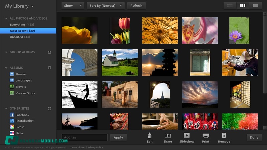Image resolution: width=267 pixels, height=150 pixels.
Task: Expand the Group Albums section
Action: click(x=6, y=52)
